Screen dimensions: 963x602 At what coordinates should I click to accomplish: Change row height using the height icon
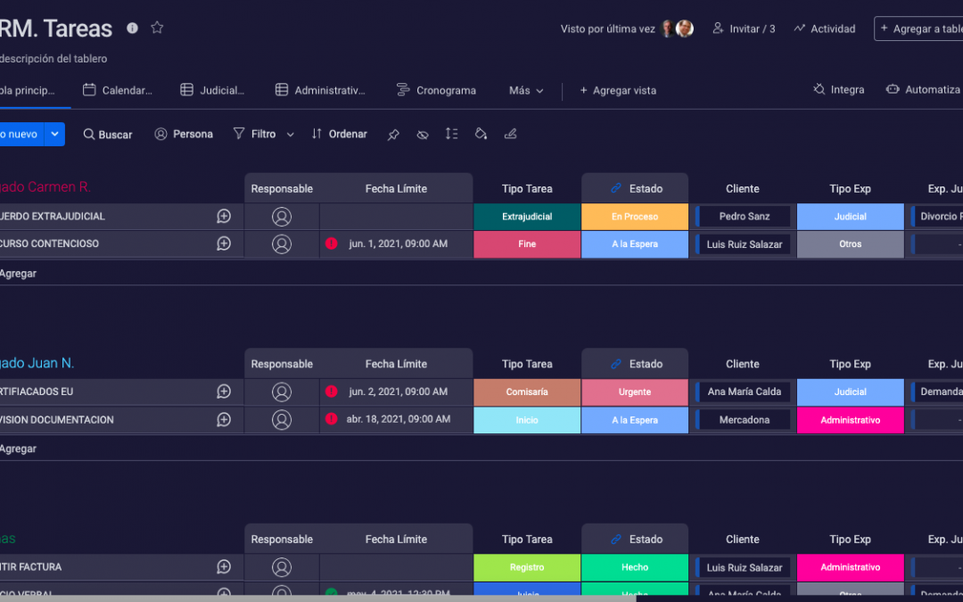pyautogui.click(x=452, y=134)
